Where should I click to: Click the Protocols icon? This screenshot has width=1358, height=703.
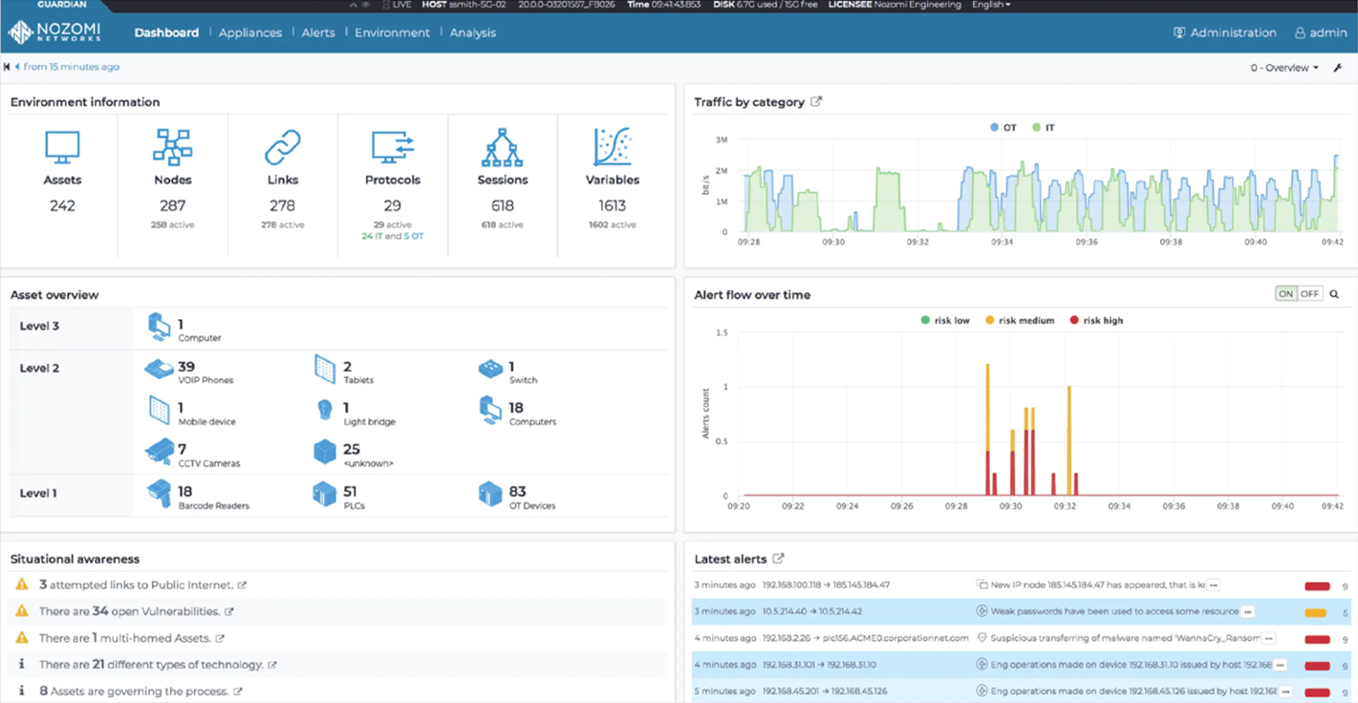pyautogui.click(x=392, y=147)
